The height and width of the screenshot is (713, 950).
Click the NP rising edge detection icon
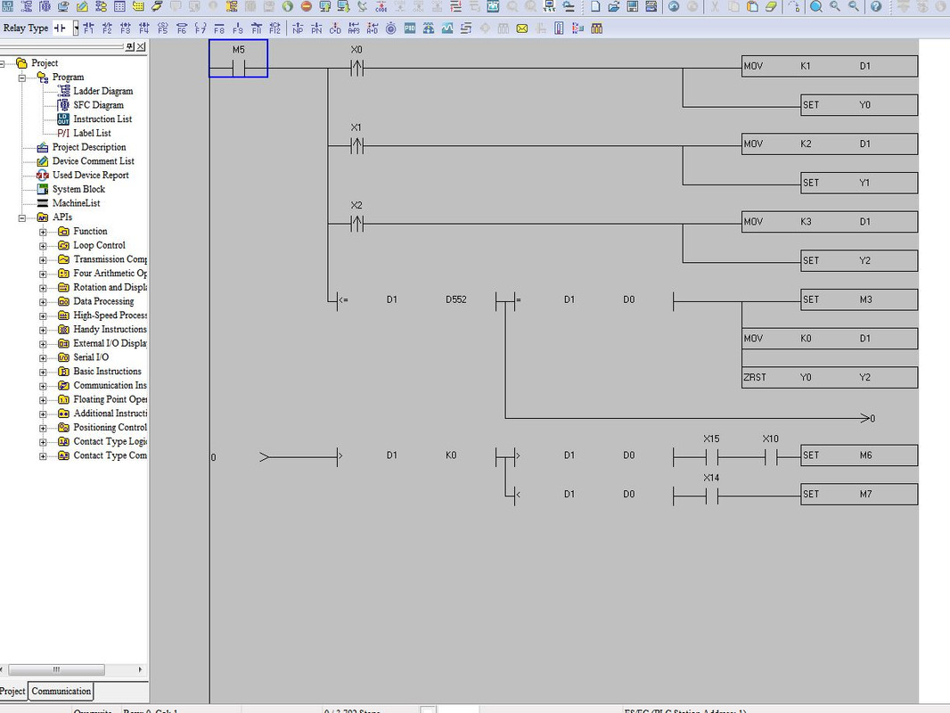point(298,29)
